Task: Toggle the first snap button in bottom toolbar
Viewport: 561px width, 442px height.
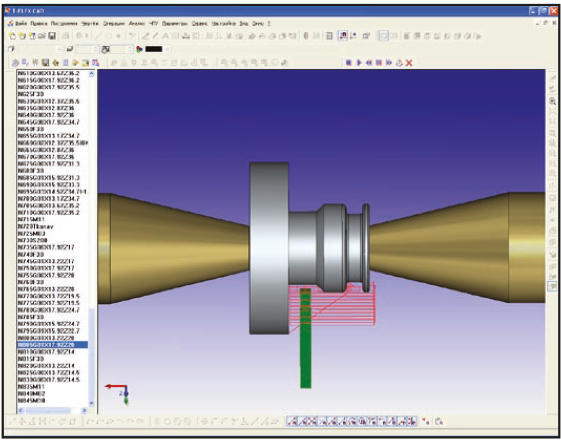Action: 291,421
